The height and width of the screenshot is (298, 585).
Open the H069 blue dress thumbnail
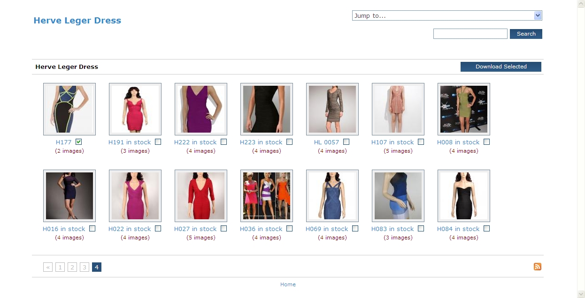pos(332,196)
